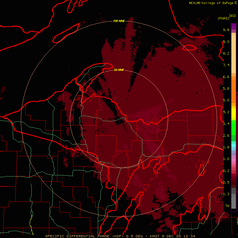Click the 3.4 value on the color scale
Image resolution: width=238 pixels, height=238 pixels.
coord(226,124)
